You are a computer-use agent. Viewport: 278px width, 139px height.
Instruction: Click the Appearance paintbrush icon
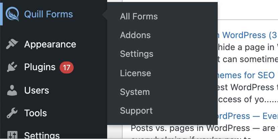pyautogui.click(x=12, y=44)
